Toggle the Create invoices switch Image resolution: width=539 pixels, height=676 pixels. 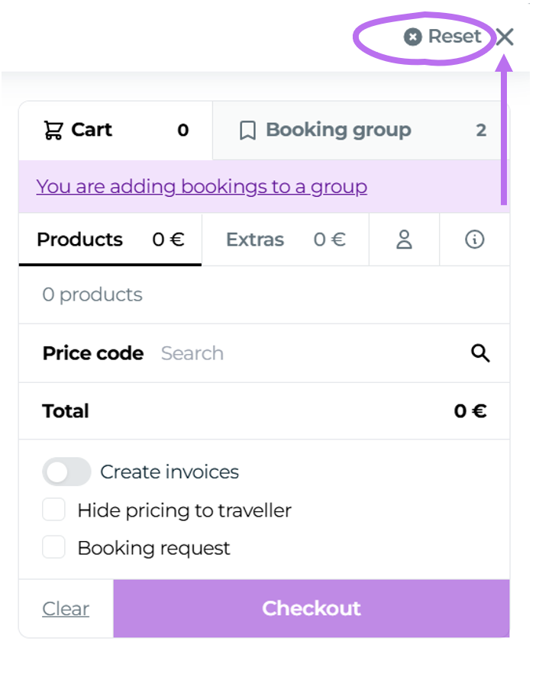(66, 472)
